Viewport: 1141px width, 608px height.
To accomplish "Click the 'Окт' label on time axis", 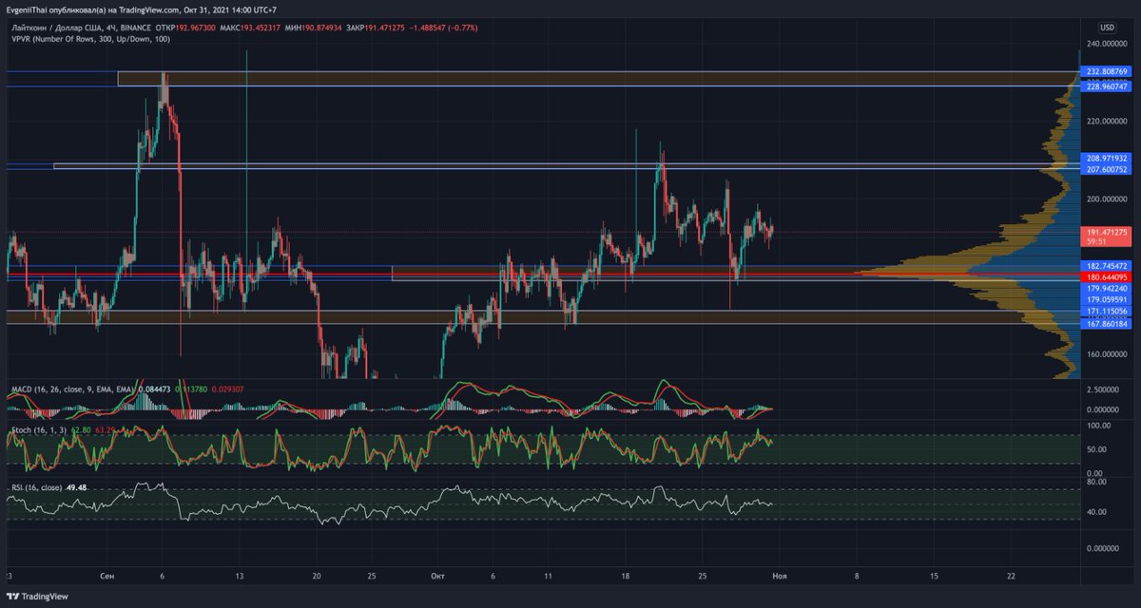I will click(x=437, y=576).
